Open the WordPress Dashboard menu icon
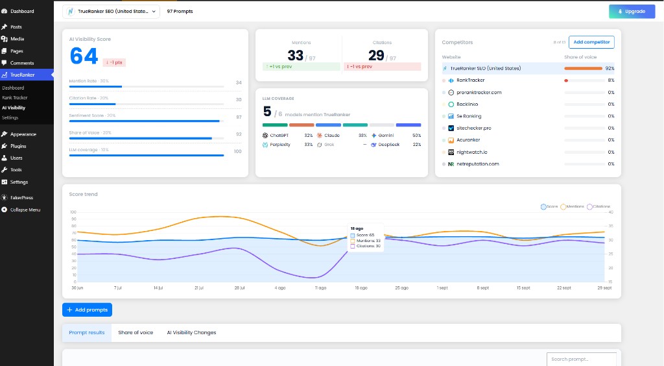 (5, 12)
